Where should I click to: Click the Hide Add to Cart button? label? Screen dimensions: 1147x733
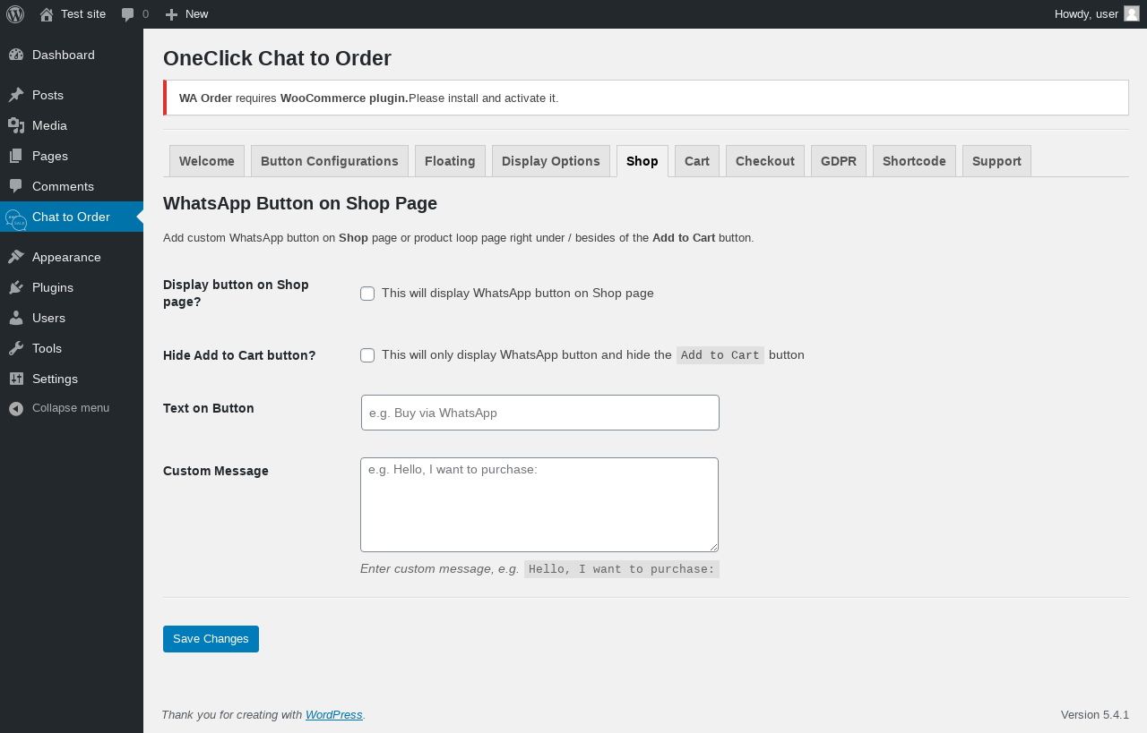pos(239,355)
